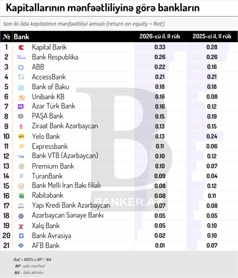Click the Bank Melli İran logo icon
This screenshot has width=238, height=278.
pyautogui.click(x=21, y=186)
